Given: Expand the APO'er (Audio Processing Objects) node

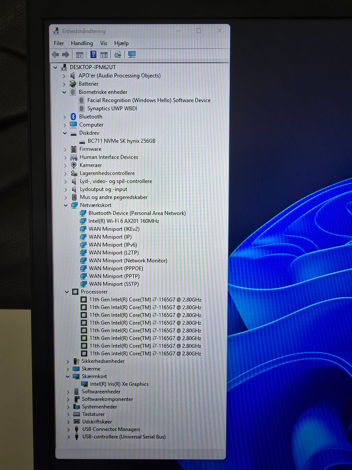Looking at the screenshot, I should click(64, 76).
